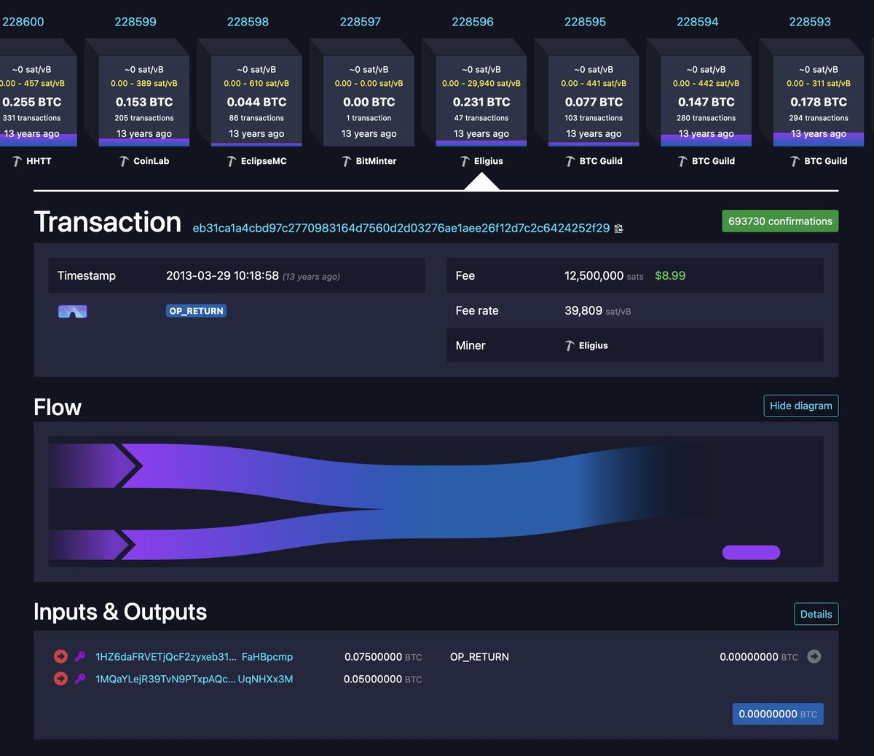Viewport: 874px width, 756px height.
Task: Click the OP_RETURN badge
Action: 196,311
